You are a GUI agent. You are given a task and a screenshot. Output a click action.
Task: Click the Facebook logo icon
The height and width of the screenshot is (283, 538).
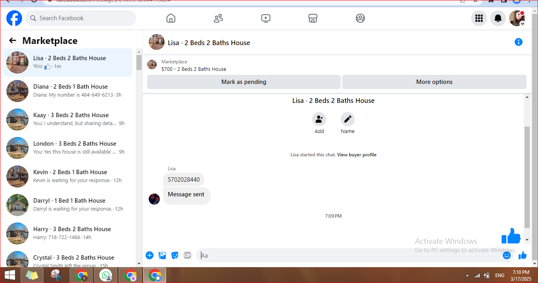click(14, 18)
